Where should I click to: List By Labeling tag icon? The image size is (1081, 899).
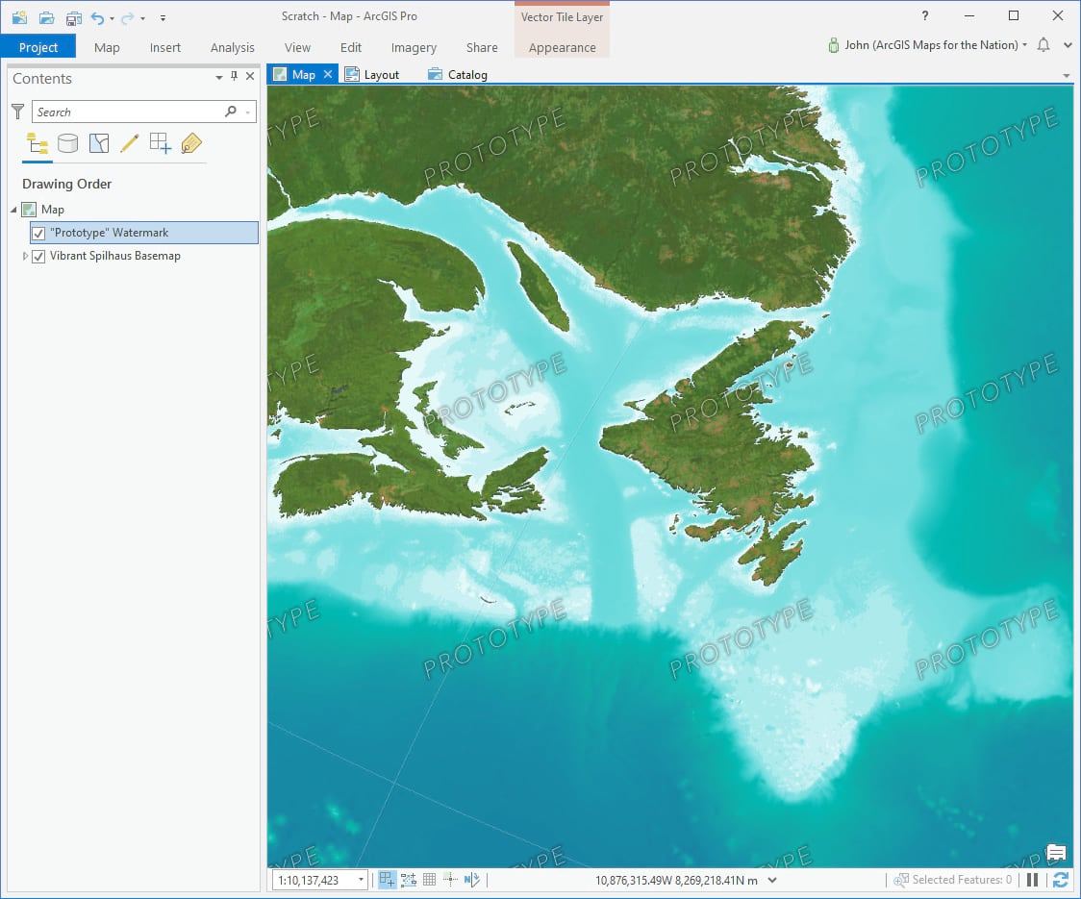click(191, 143)
